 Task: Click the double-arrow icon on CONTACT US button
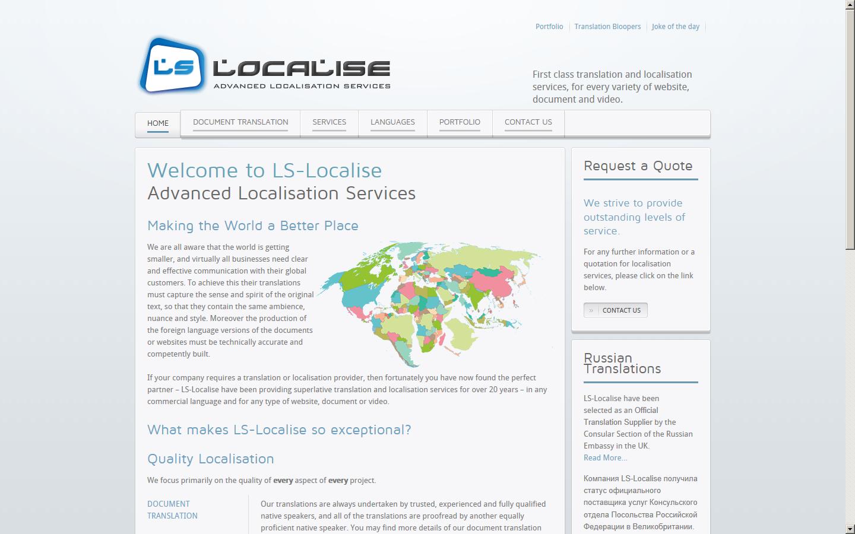(591, 310)
